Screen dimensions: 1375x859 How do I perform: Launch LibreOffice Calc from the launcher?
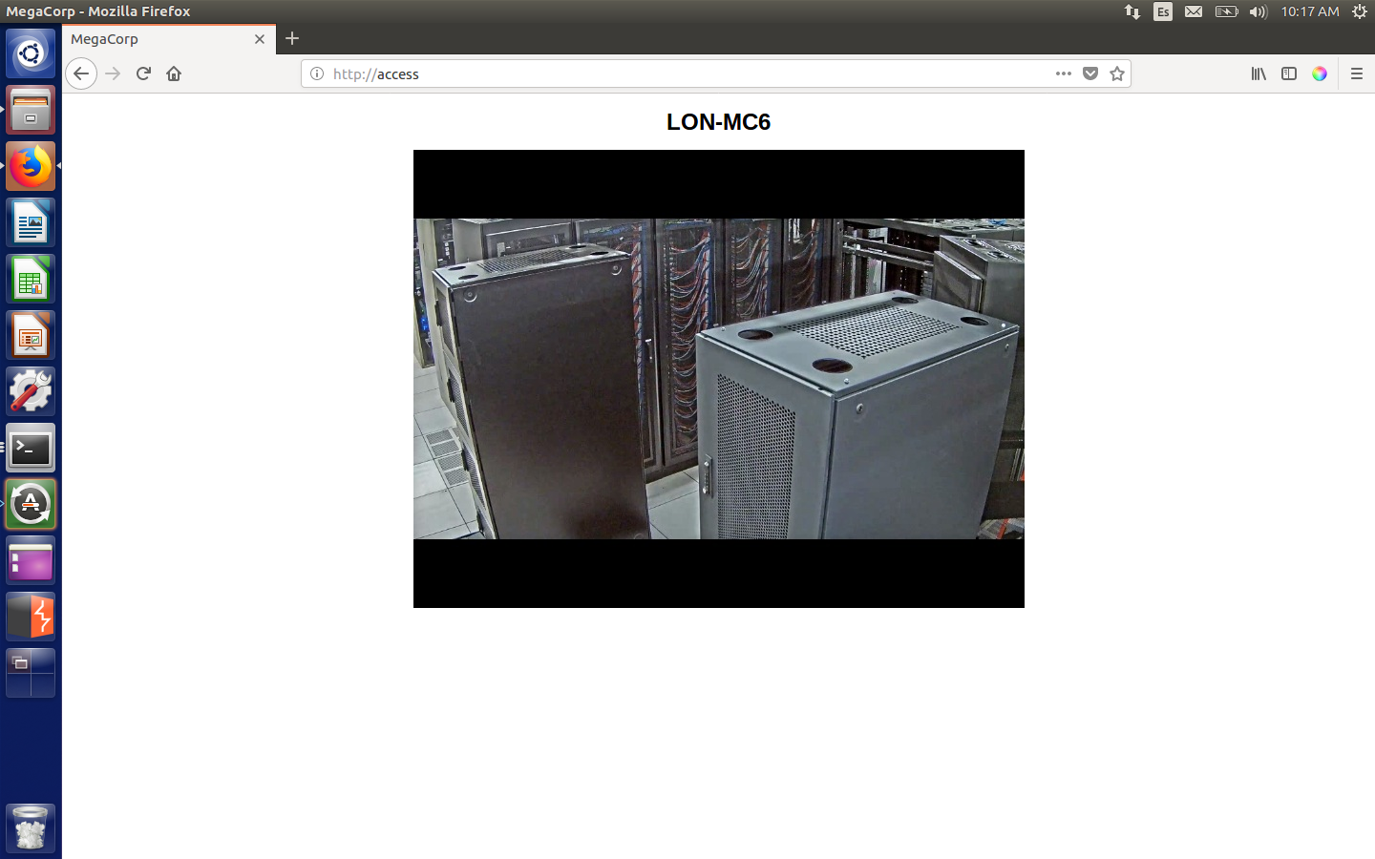(x=31, y=279)
